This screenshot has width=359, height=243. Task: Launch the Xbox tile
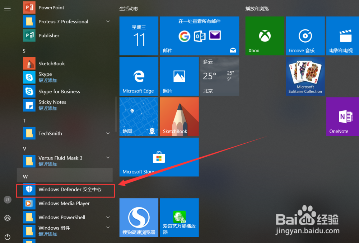point(265,36)
